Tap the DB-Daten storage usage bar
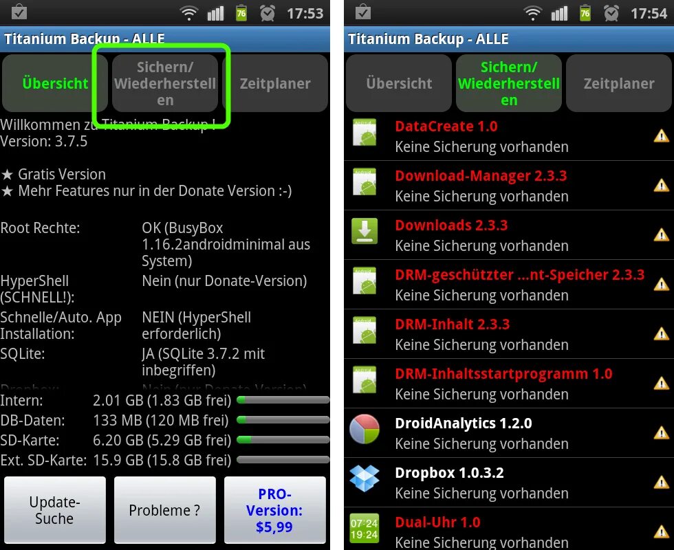 pyautogui.click(x=283, y=420)
